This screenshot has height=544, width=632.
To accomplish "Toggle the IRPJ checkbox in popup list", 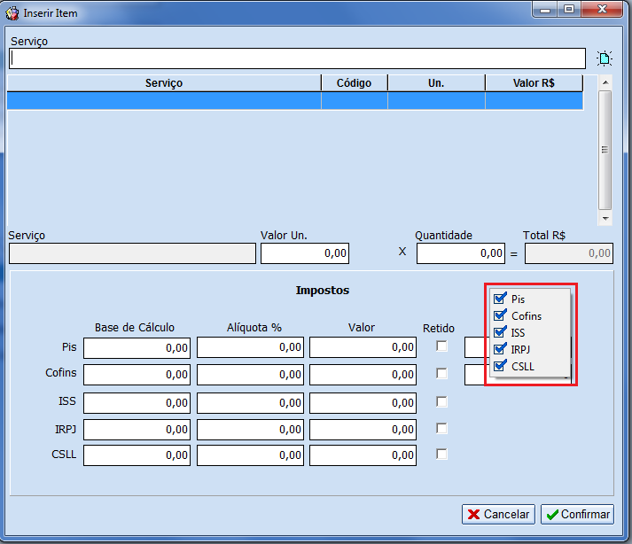I will coord(500,349).
